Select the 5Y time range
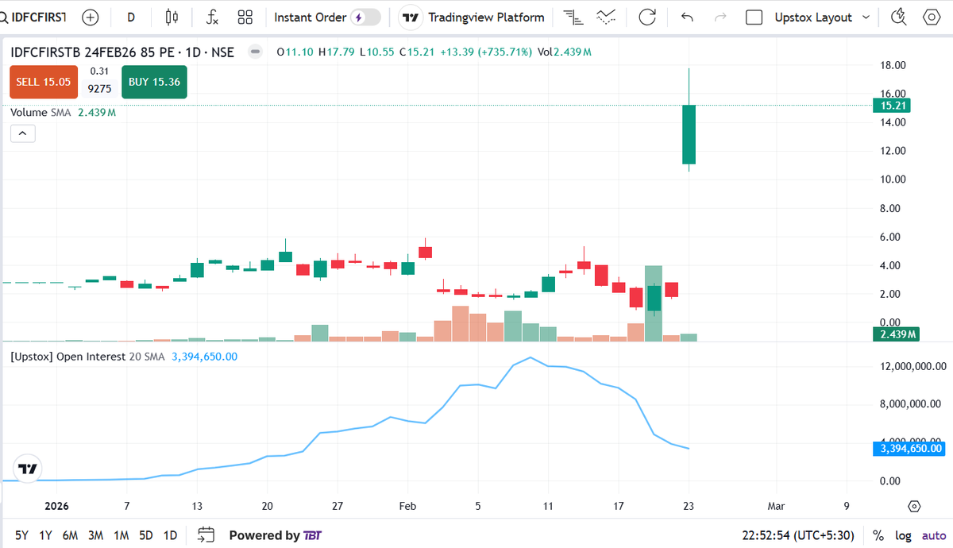Screen dimensions: 953x548 point(21,535)
